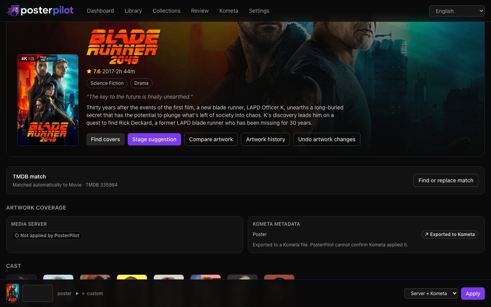
Task: View Artwork history
Action: tap(265, 139)
